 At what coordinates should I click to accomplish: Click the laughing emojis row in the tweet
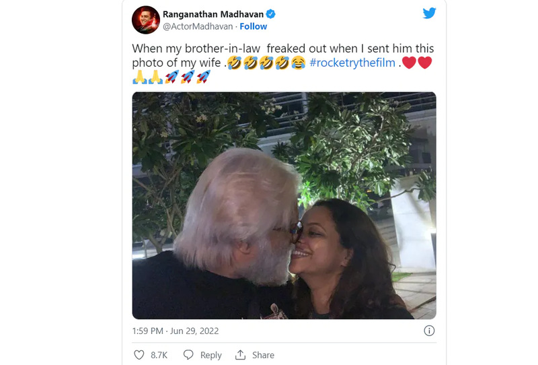(266, 63)
